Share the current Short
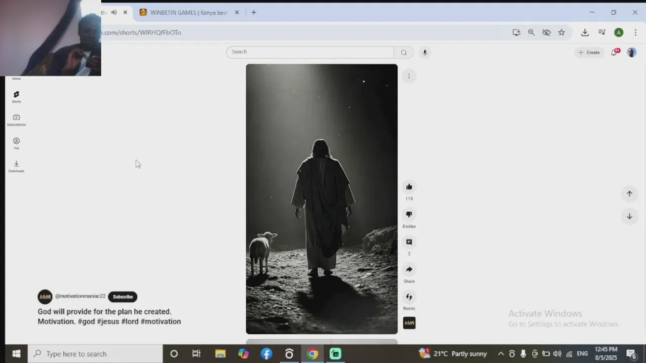Image resolution: width=646 pixels, height=363 pixels. (x=409, y=270)
